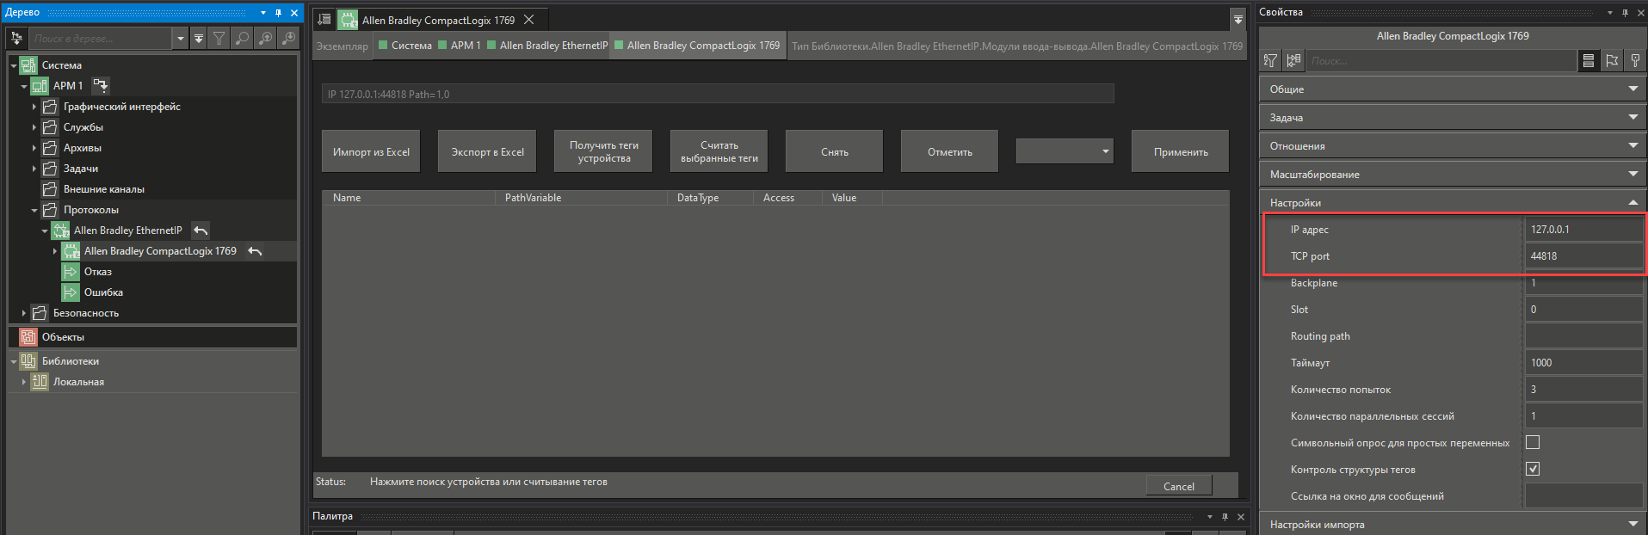Click the list icon left of the document tab
Viewport: 1648px width, 535px height.
324,20
